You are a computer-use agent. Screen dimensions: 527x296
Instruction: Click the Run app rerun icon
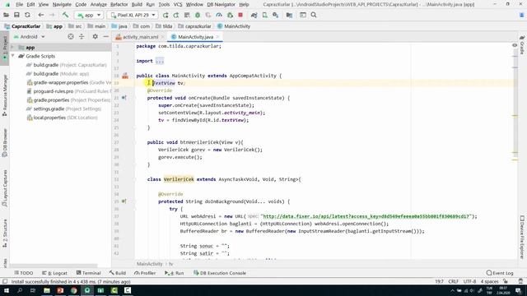[166, 15]
